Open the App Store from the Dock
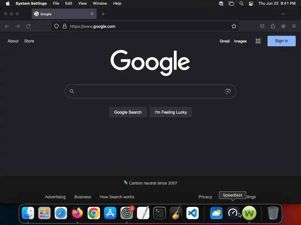This screenshot has width=301, height=225. 110,213
